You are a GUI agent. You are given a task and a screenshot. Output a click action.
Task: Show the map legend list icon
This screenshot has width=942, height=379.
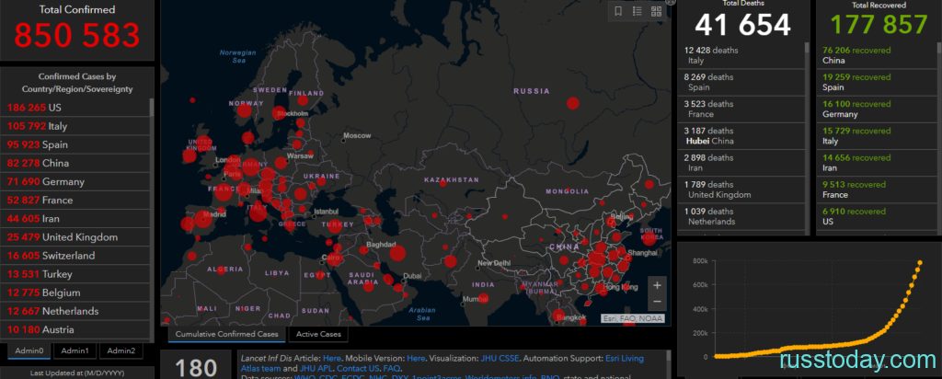point(638,11)
